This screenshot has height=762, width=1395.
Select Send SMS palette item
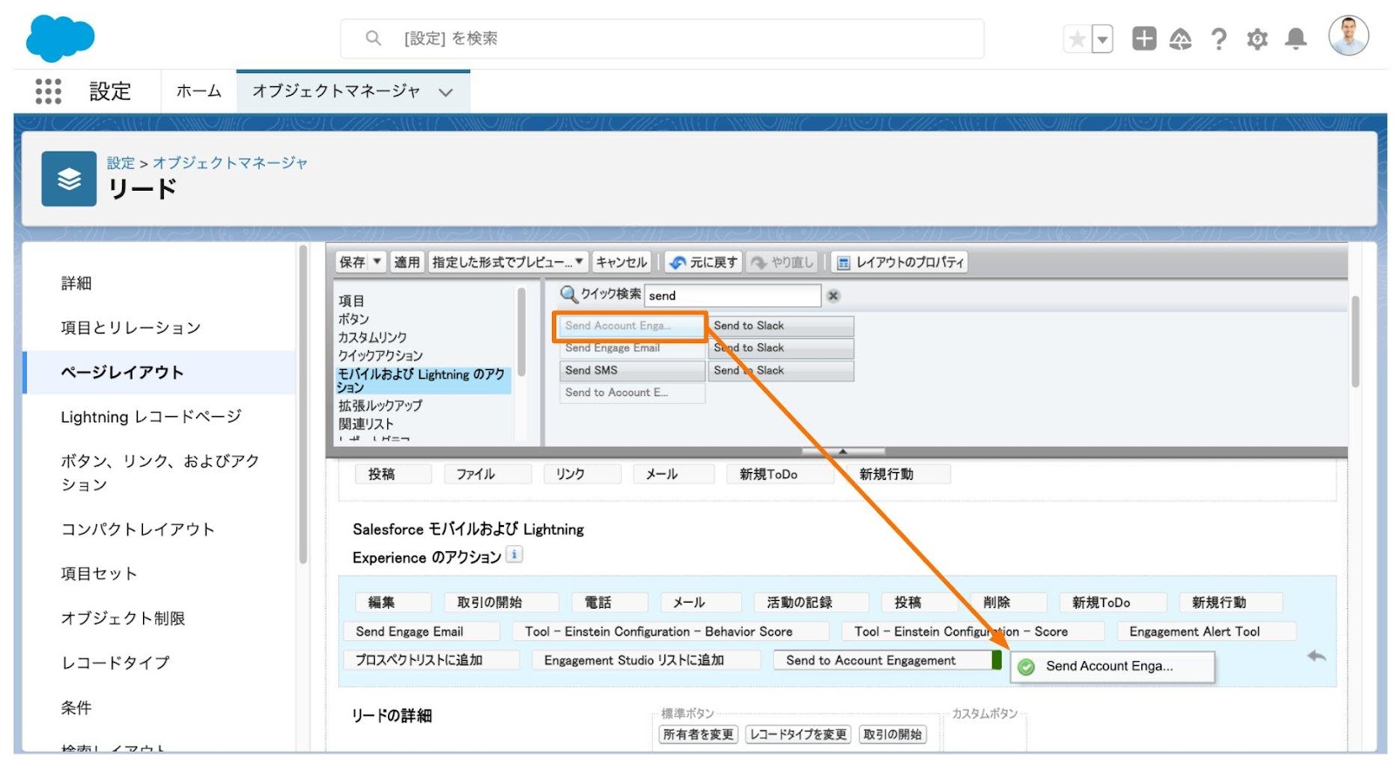[632, 370]
